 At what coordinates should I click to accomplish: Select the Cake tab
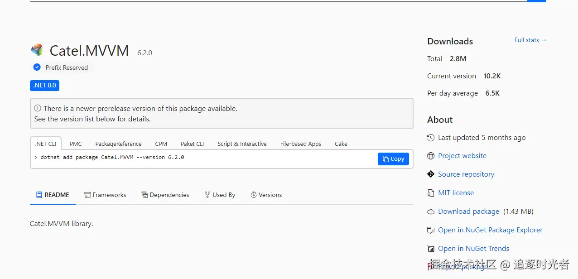click(341, 144)
